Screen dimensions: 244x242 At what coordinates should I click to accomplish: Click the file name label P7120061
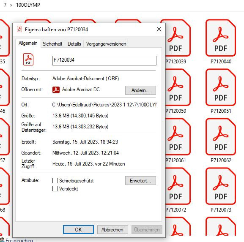tap(176, 160)
